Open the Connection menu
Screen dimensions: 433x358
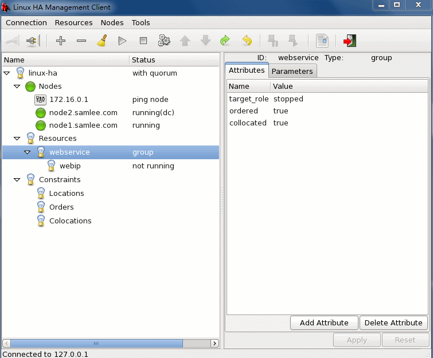(26, 22)
